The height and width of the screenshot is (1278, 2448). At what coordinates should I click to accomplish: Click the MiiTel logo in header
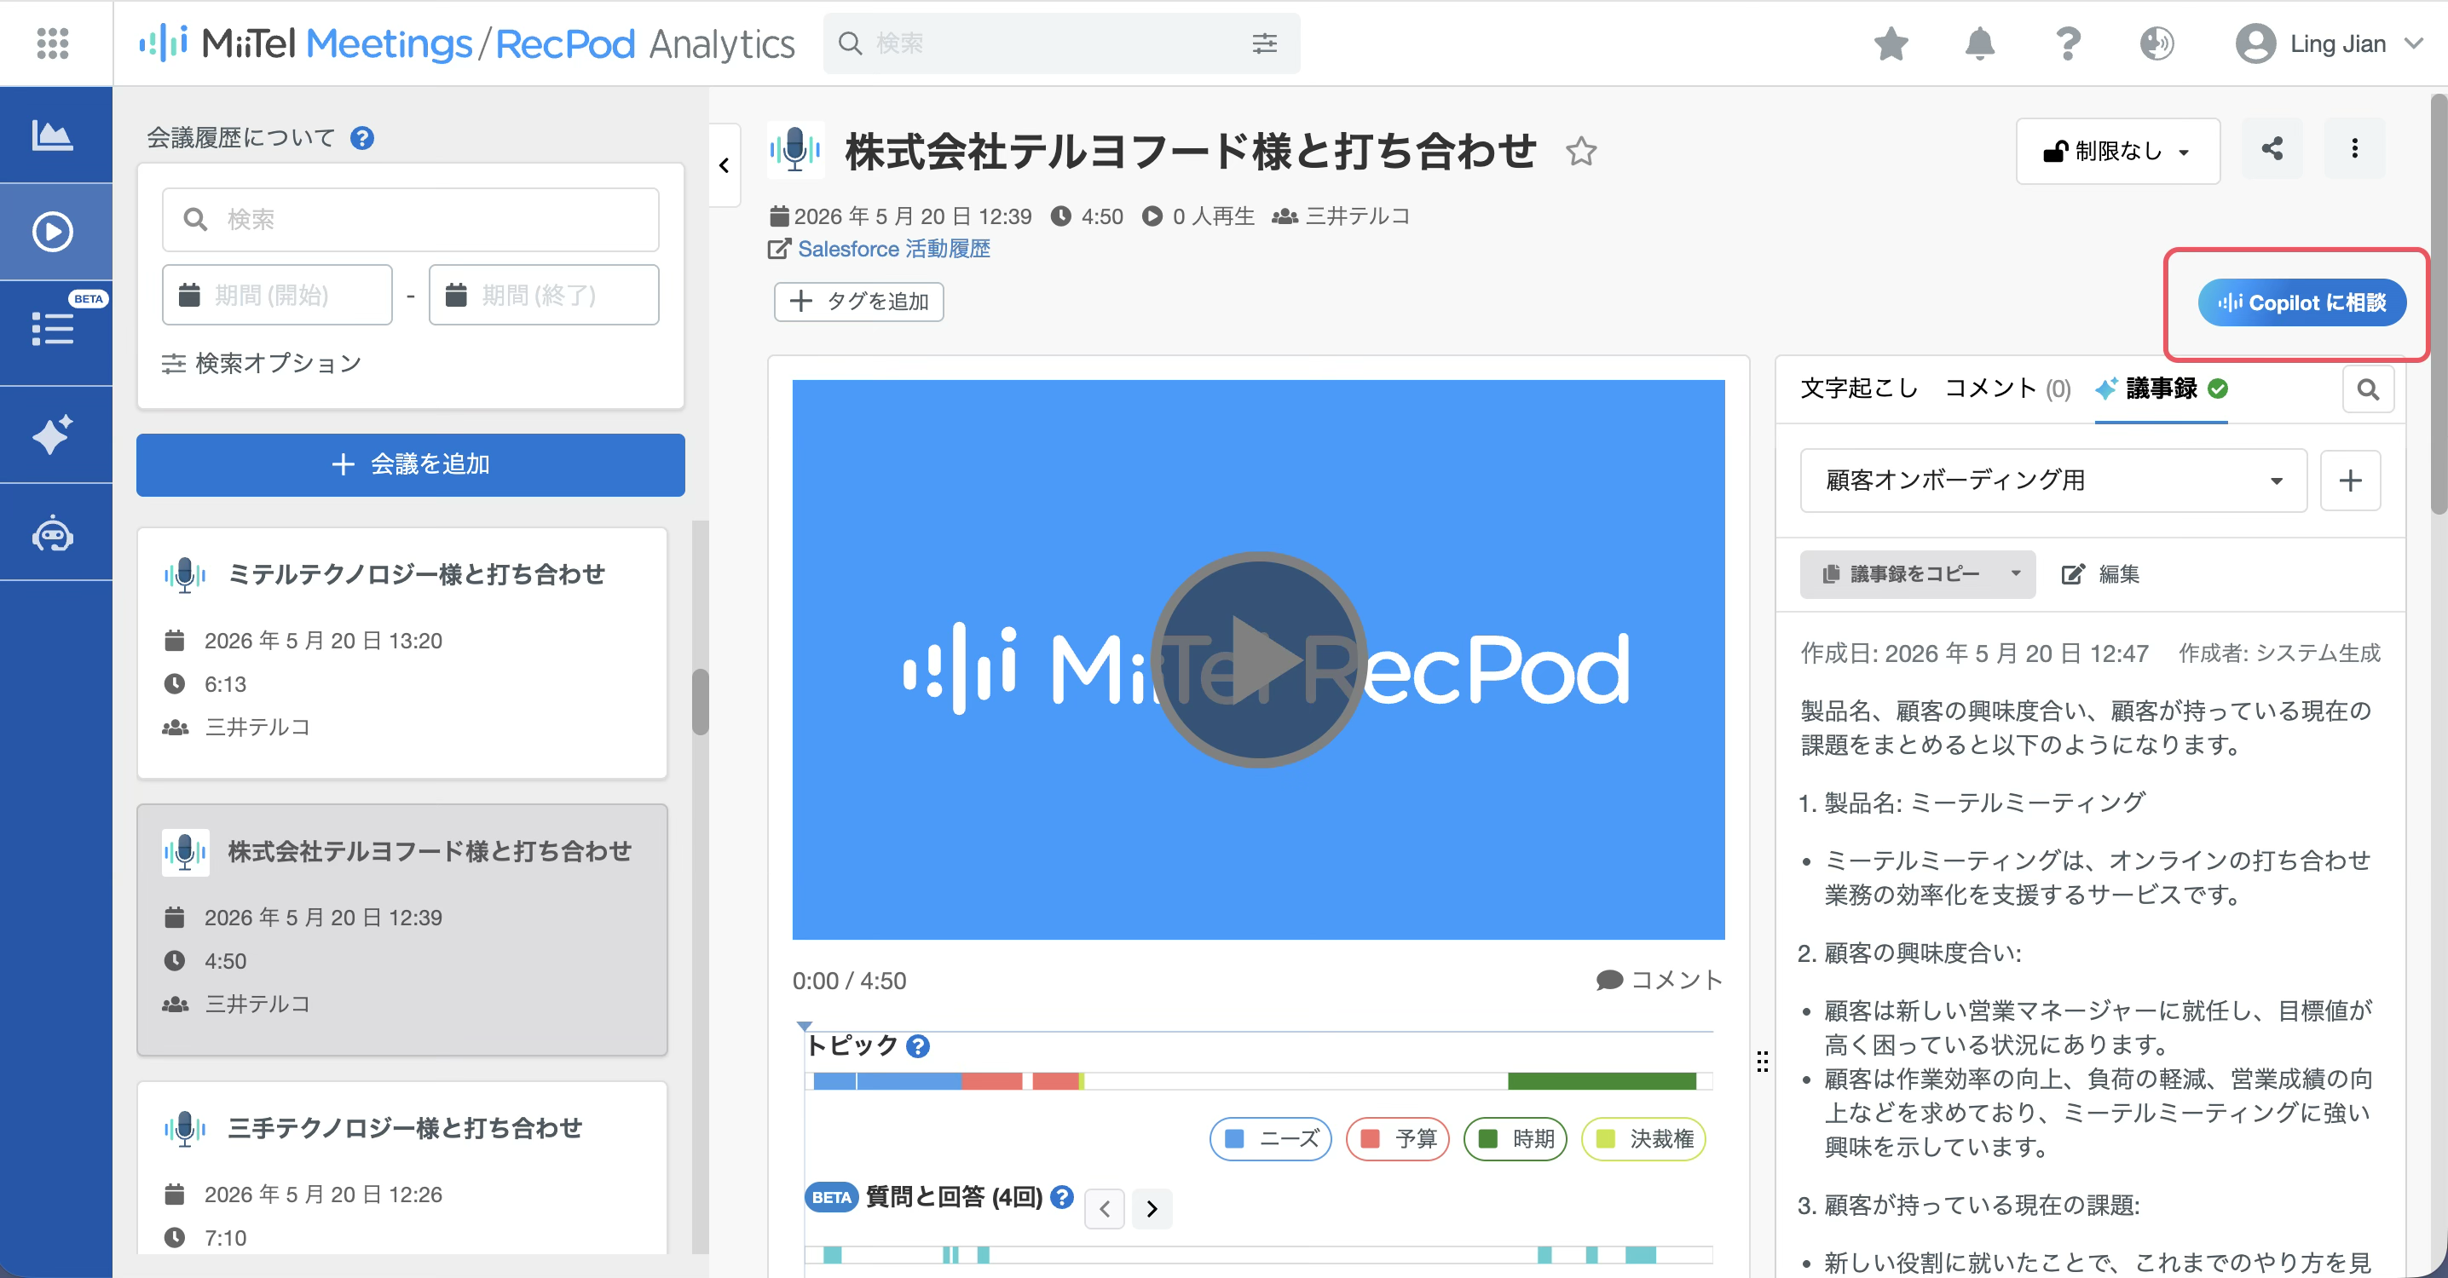click(466, 43)
